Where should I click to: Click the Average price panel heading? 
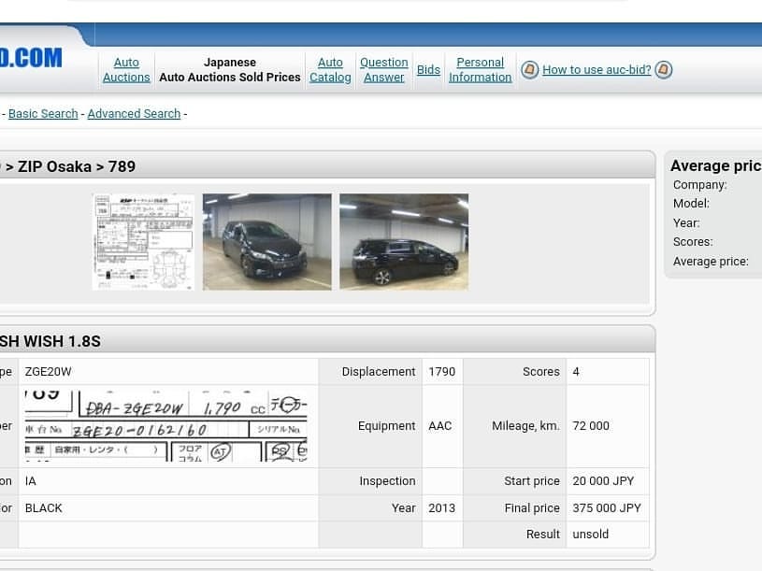(x=716, y=166)
